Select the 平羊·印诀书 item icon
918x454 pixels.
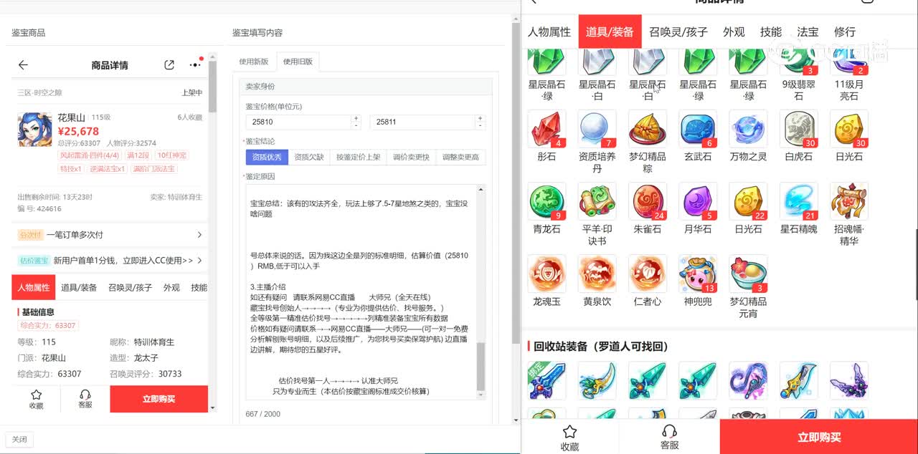click(x=597, y=201)
